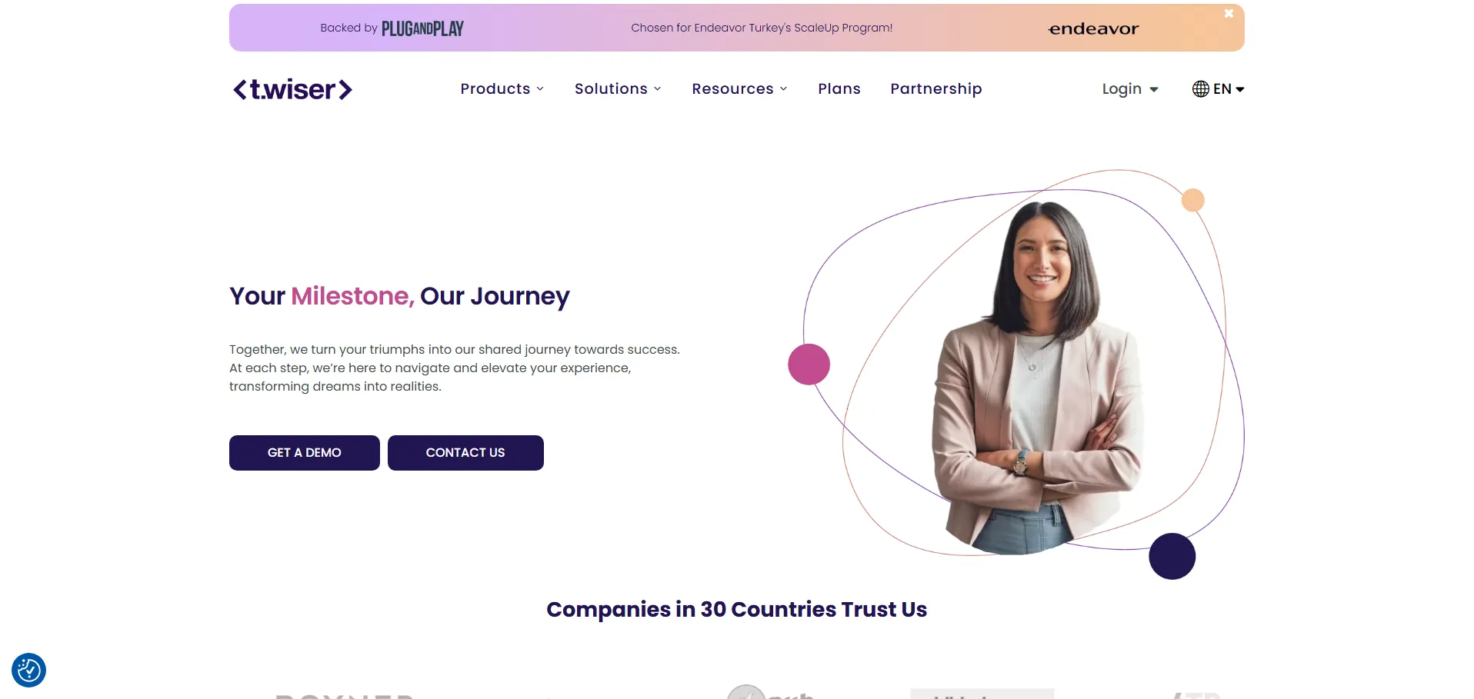
Task: Click the peach orbit dot
Action: click(1192, 200)
